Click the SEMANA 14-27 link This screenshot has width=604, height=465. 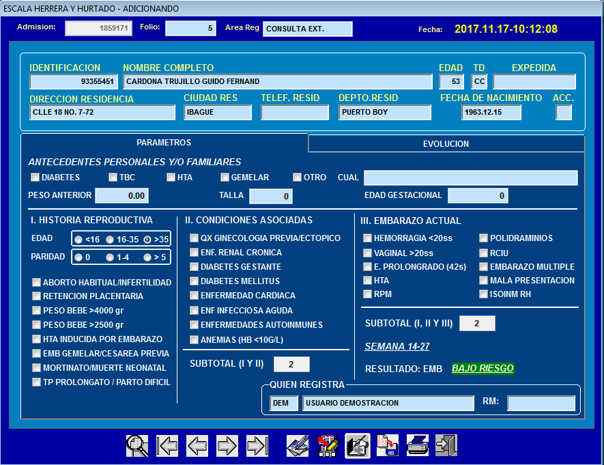coord(397,346)
